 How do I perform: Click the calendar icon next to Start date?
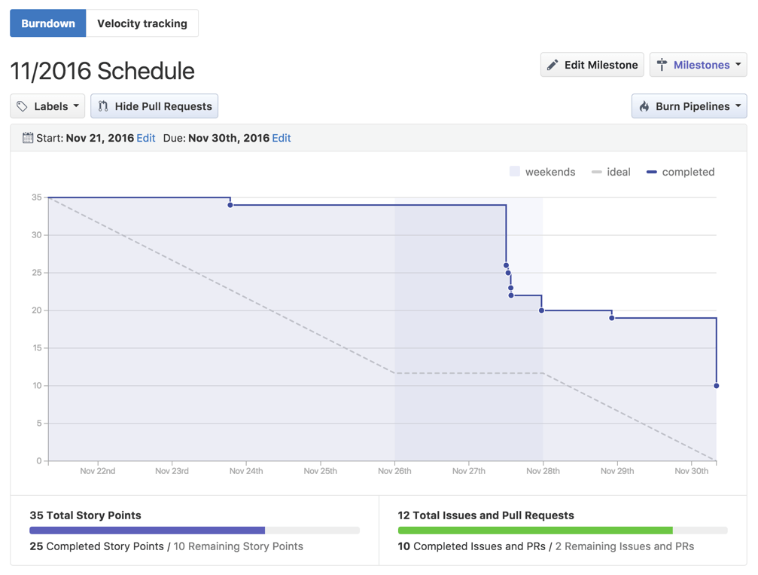point(28,138)
